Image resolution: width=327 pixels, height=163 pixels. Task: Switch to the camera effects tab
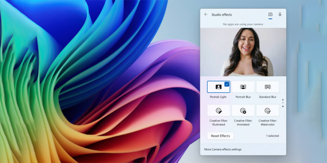(270, 14)
